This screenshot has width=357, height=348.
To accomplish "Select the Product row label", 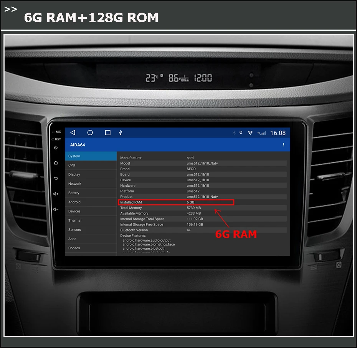I will pos(126,197).
